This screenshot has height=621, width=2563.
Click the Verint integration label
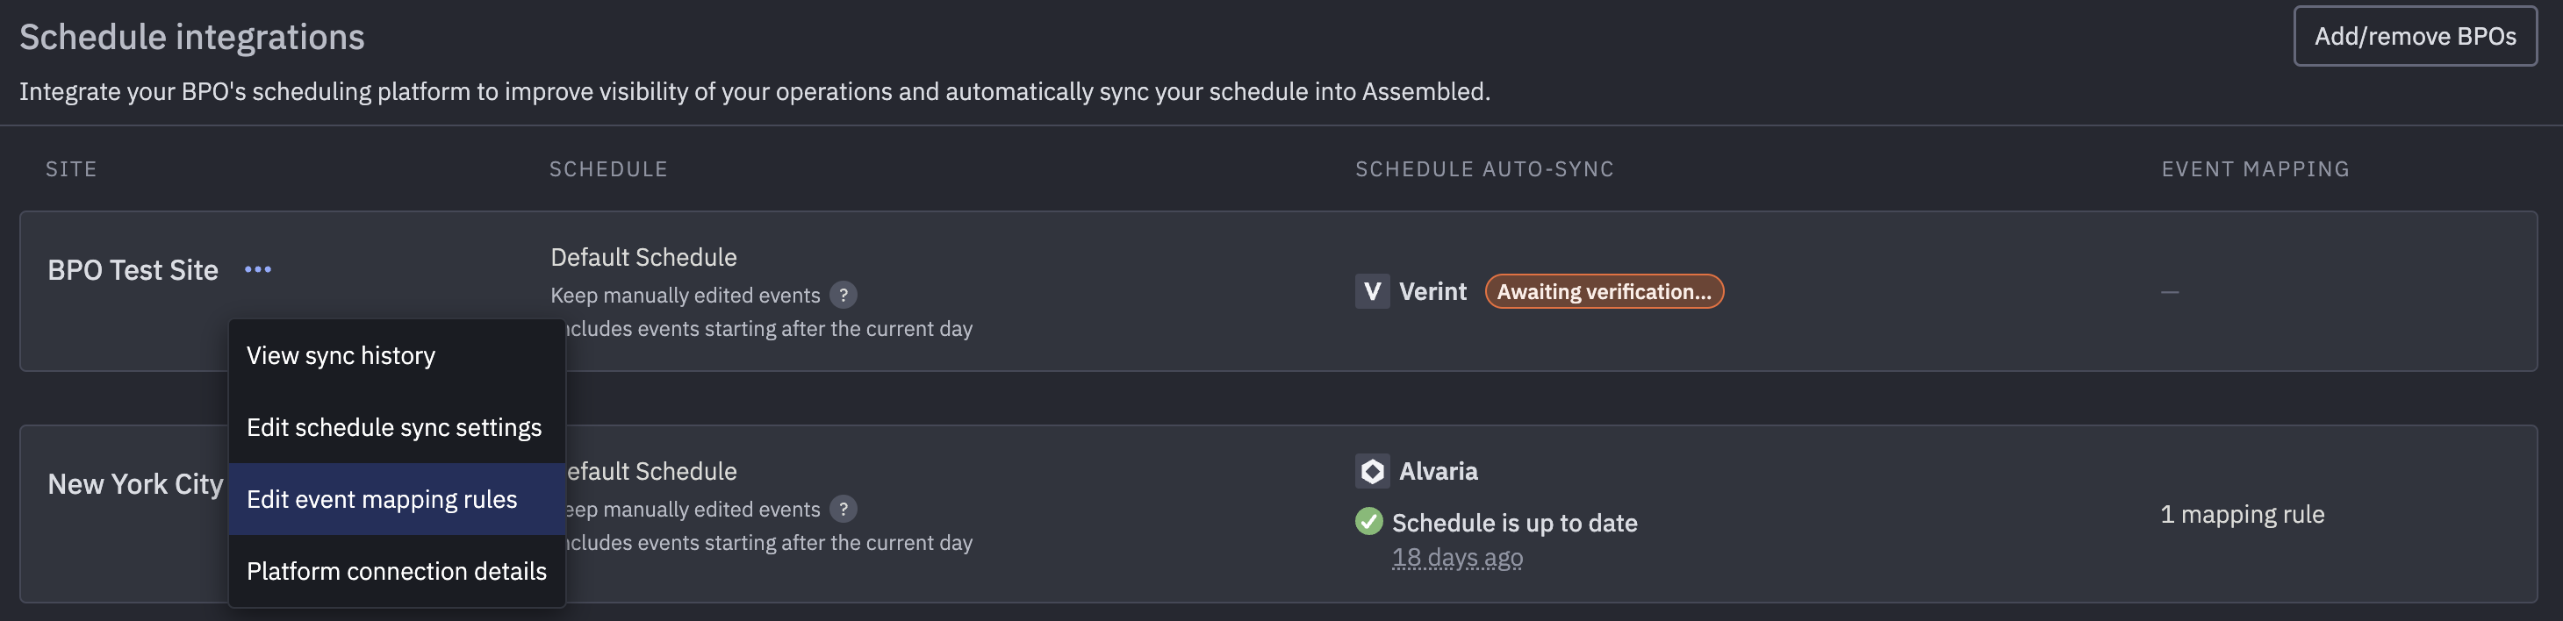1432,291
